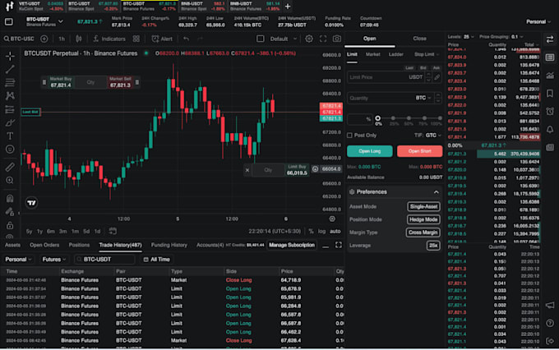
Task: Set quantity slider to 50% mark
Action: click(409, 118)
